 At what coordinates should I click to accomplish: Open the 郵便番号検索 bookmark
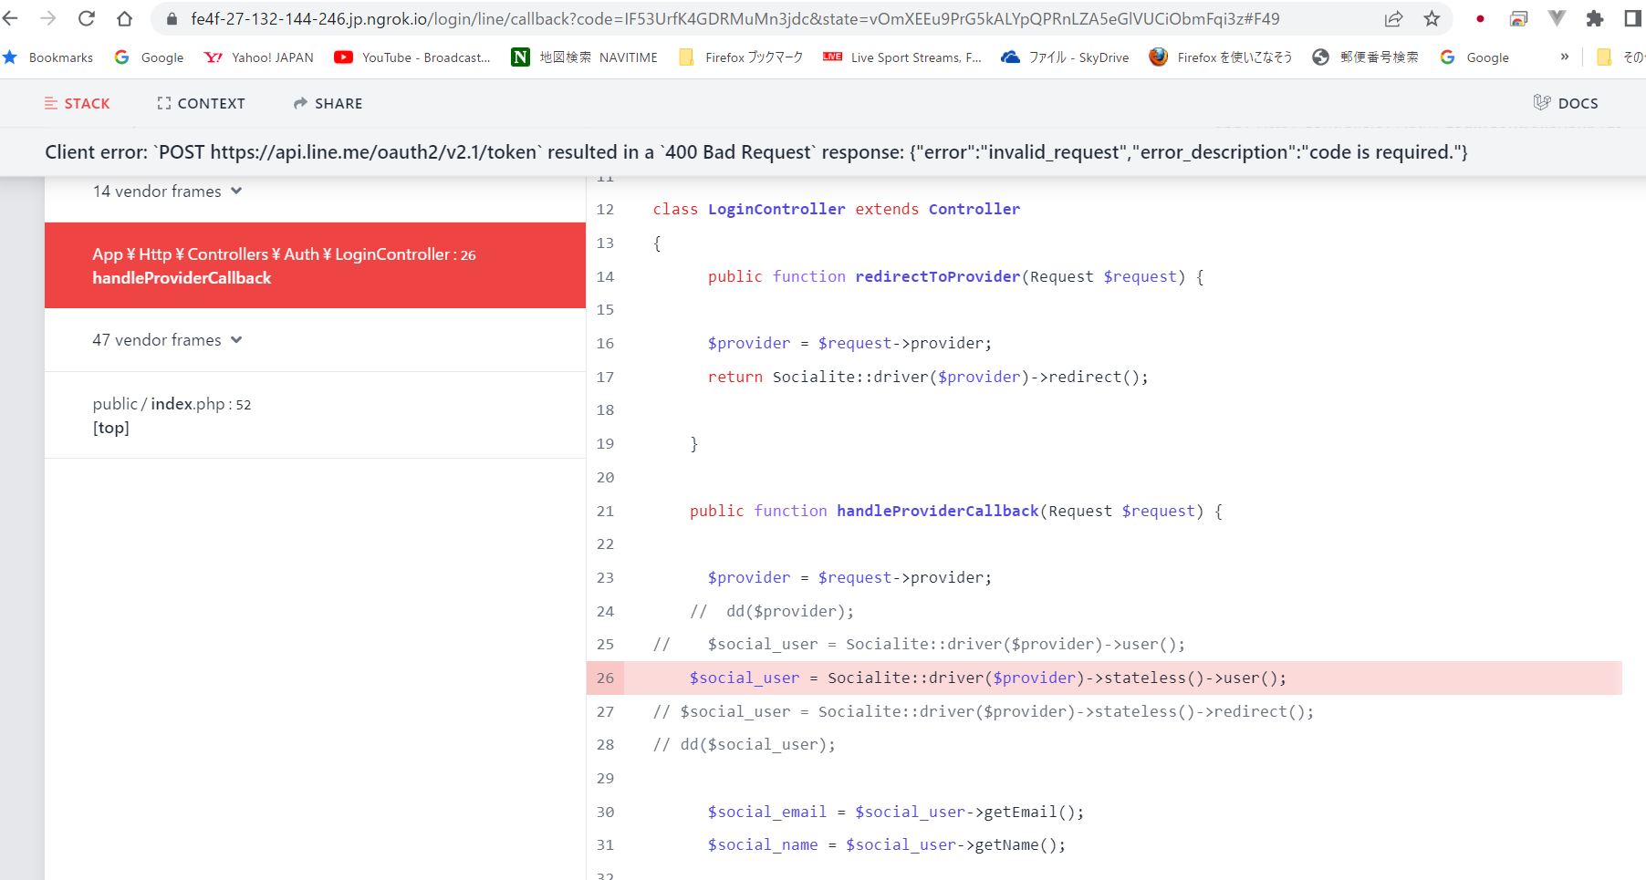pyautogui.click(x=1365, y=57)
